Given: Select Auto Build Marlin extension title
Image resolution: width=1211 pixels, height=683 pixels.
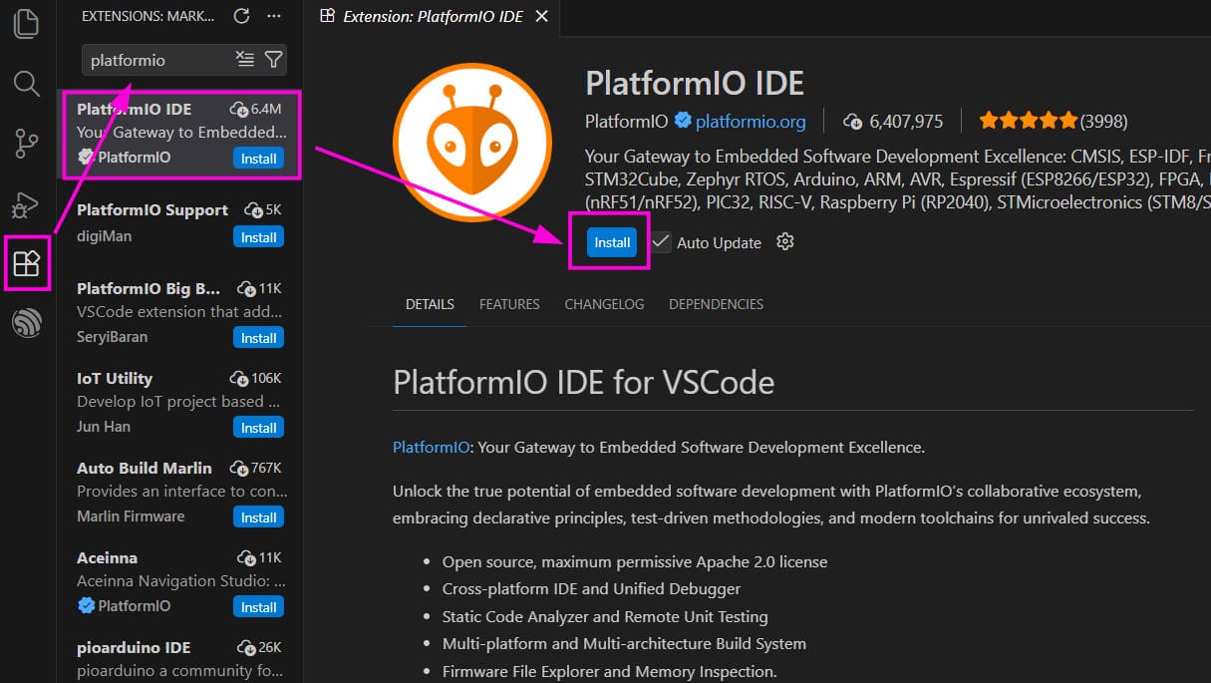Looking at the screenshot, I should 145,469.
